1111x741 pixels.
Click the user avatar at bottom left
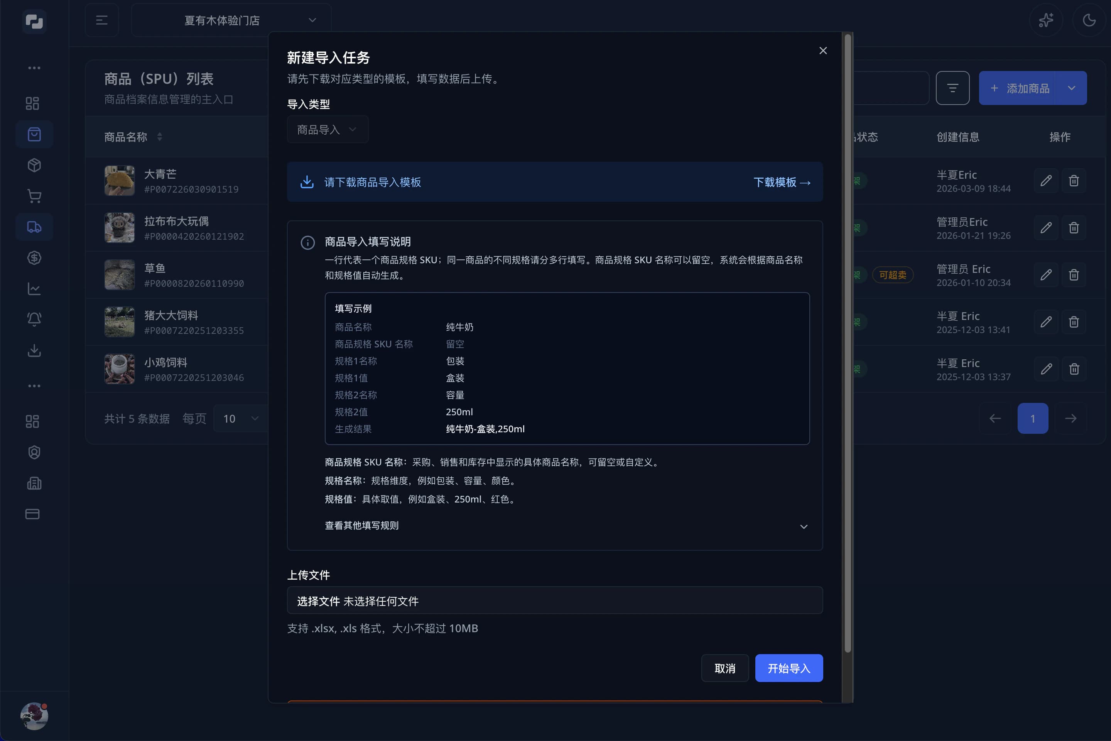click(34, 716)
